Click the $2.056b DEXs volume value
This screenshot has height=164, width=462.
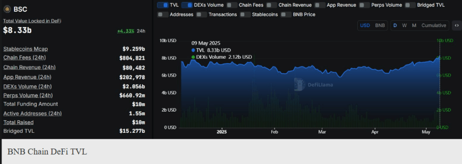click(134, 87)
